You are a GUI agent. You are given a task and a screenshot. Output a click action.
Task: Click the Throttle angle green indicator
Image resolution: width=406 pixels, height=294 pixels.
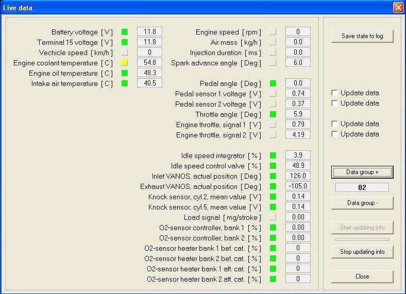coord(273,114)
